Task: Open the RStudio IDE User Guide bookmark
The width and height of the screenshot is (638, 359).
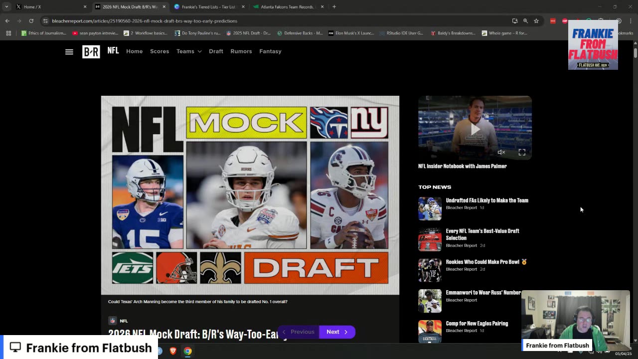Action: pyautogui.click(x=402, y=33)
